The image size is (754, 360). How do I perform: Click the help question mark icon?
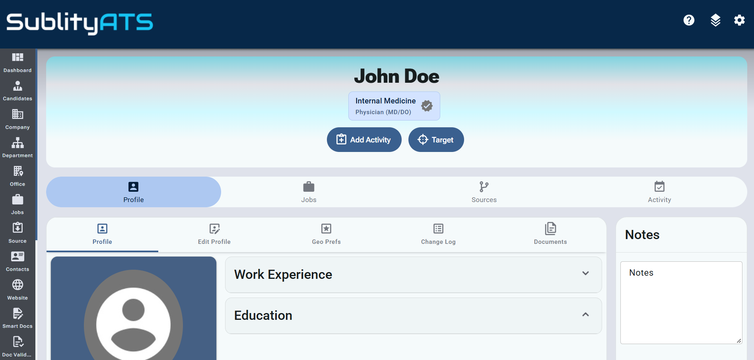pos(689,20)
